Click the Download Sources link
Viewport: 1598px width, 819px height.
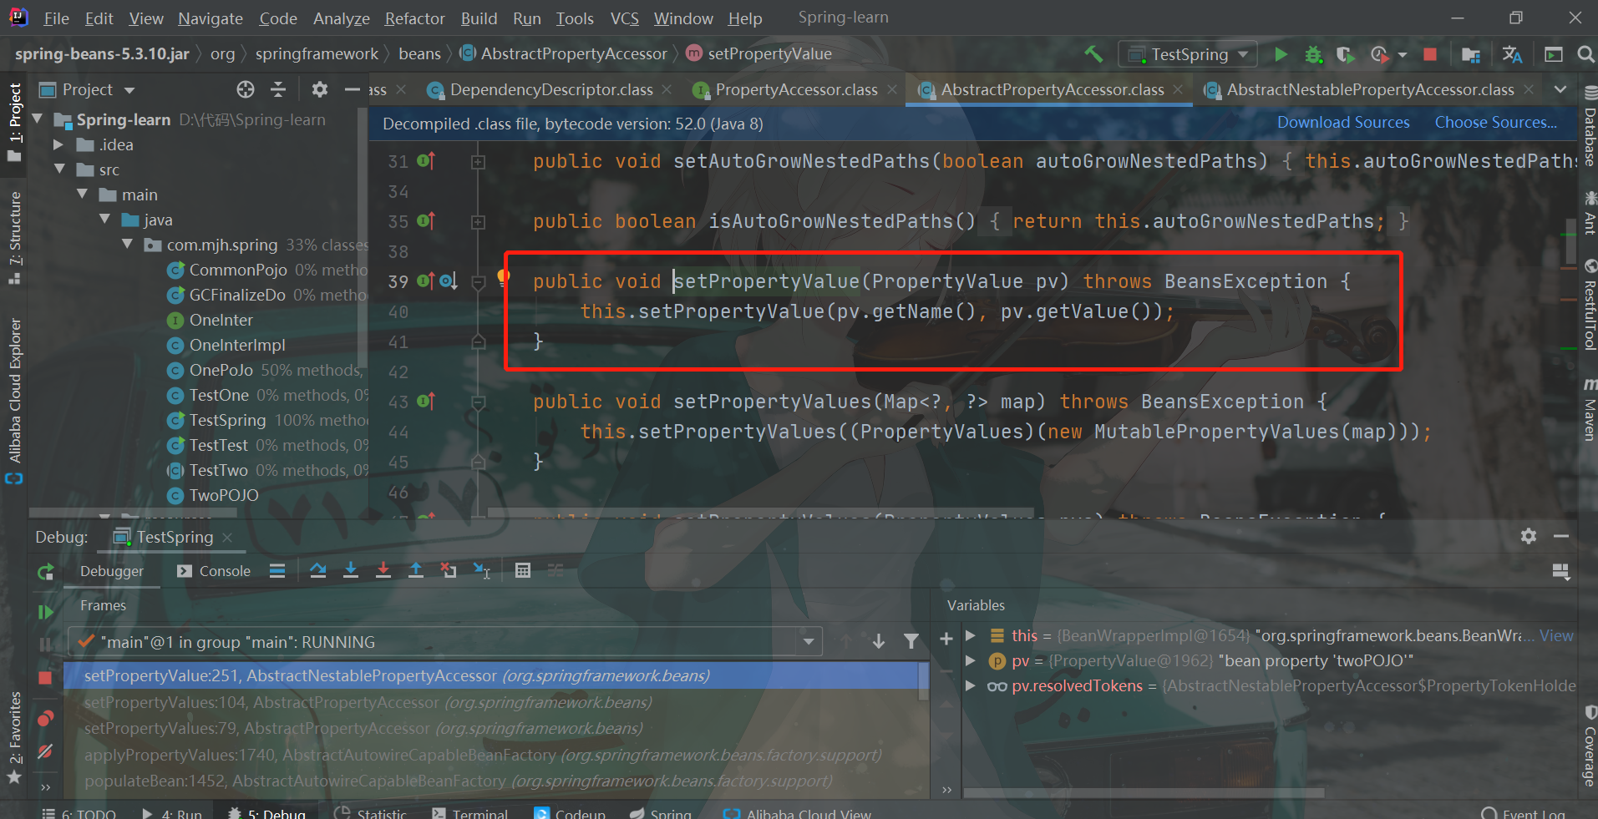[x=1343, y=123]
